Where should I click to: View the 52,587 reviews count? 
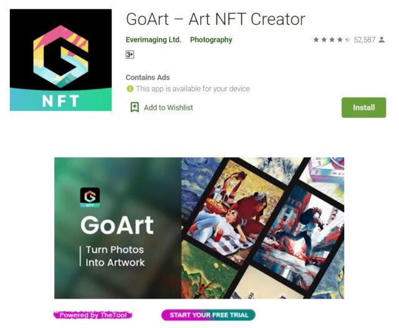[364, 40]
